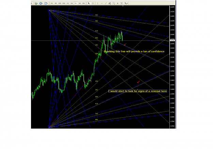
Task: Expand the arrows objects dropdown
Action: [x=127, y=3]
